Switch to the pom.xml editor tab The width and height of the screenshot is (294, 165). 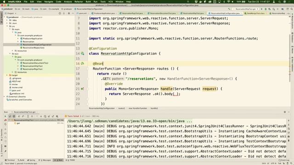point(83,13)
